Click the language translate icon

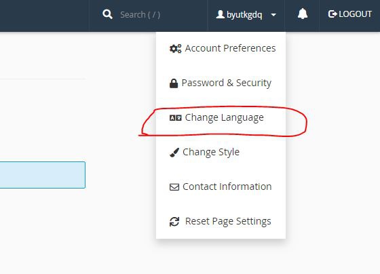click(176, 118)
